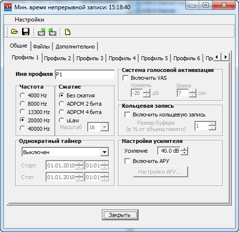Click the RM application icon in title bar

point(8,7)
